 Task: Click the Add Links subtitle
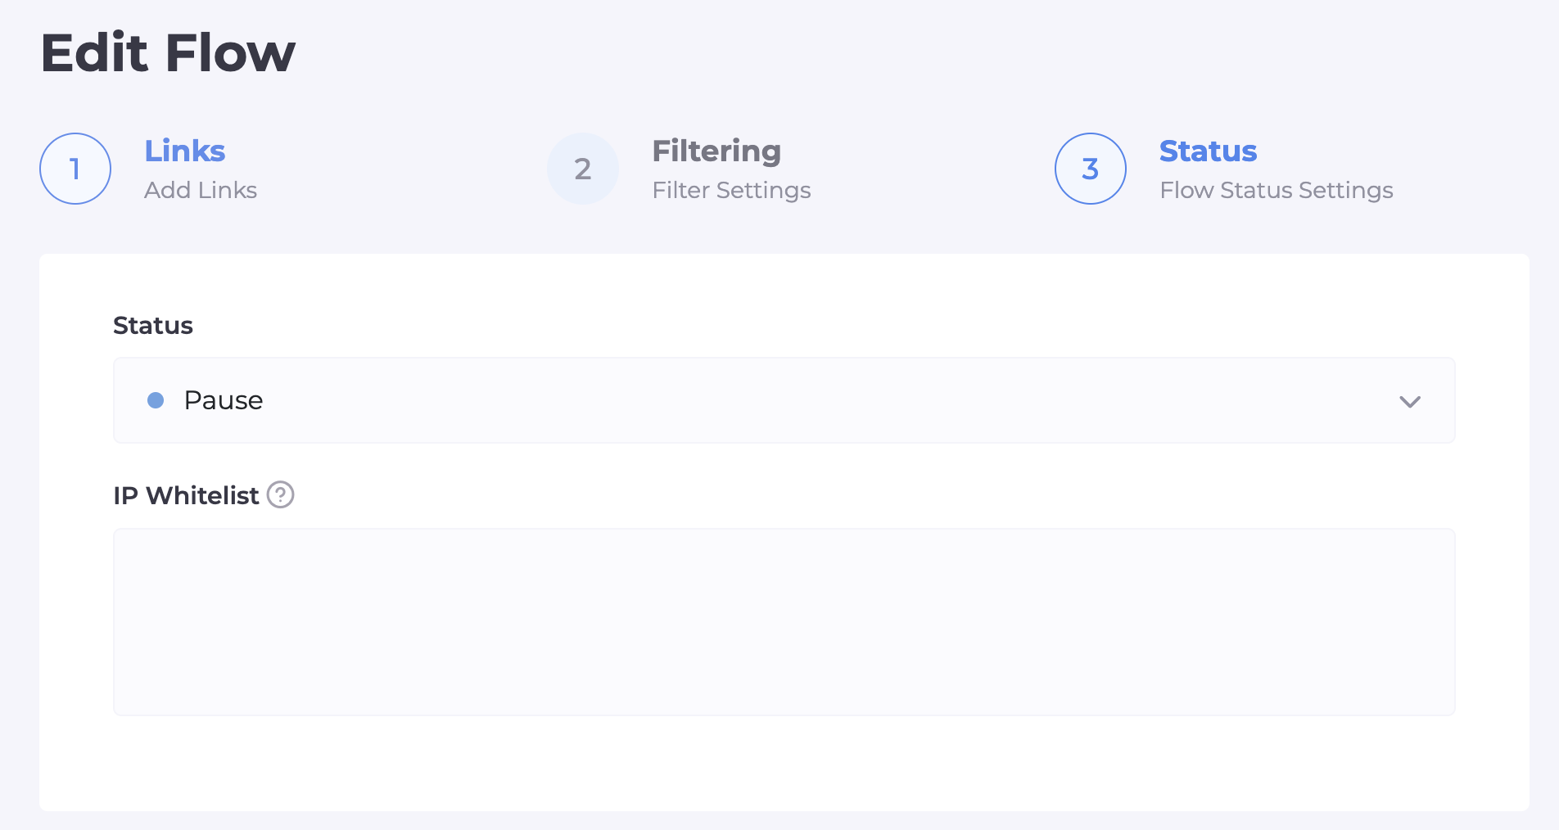click(201, 190)
